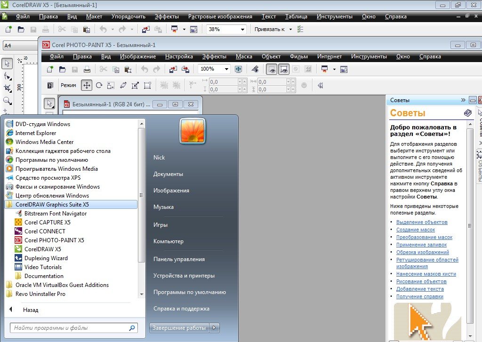
Task: Click the print icon in PHOTO-PAINT toolbar
Action: coord(87,70)
